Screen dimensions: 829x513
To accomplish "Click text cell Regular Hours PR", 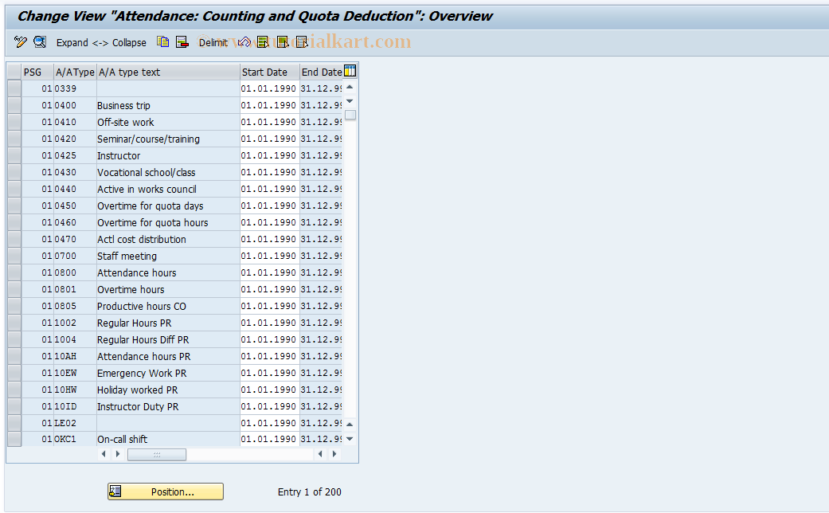I will pyautogui.click(x=168, y=323).
